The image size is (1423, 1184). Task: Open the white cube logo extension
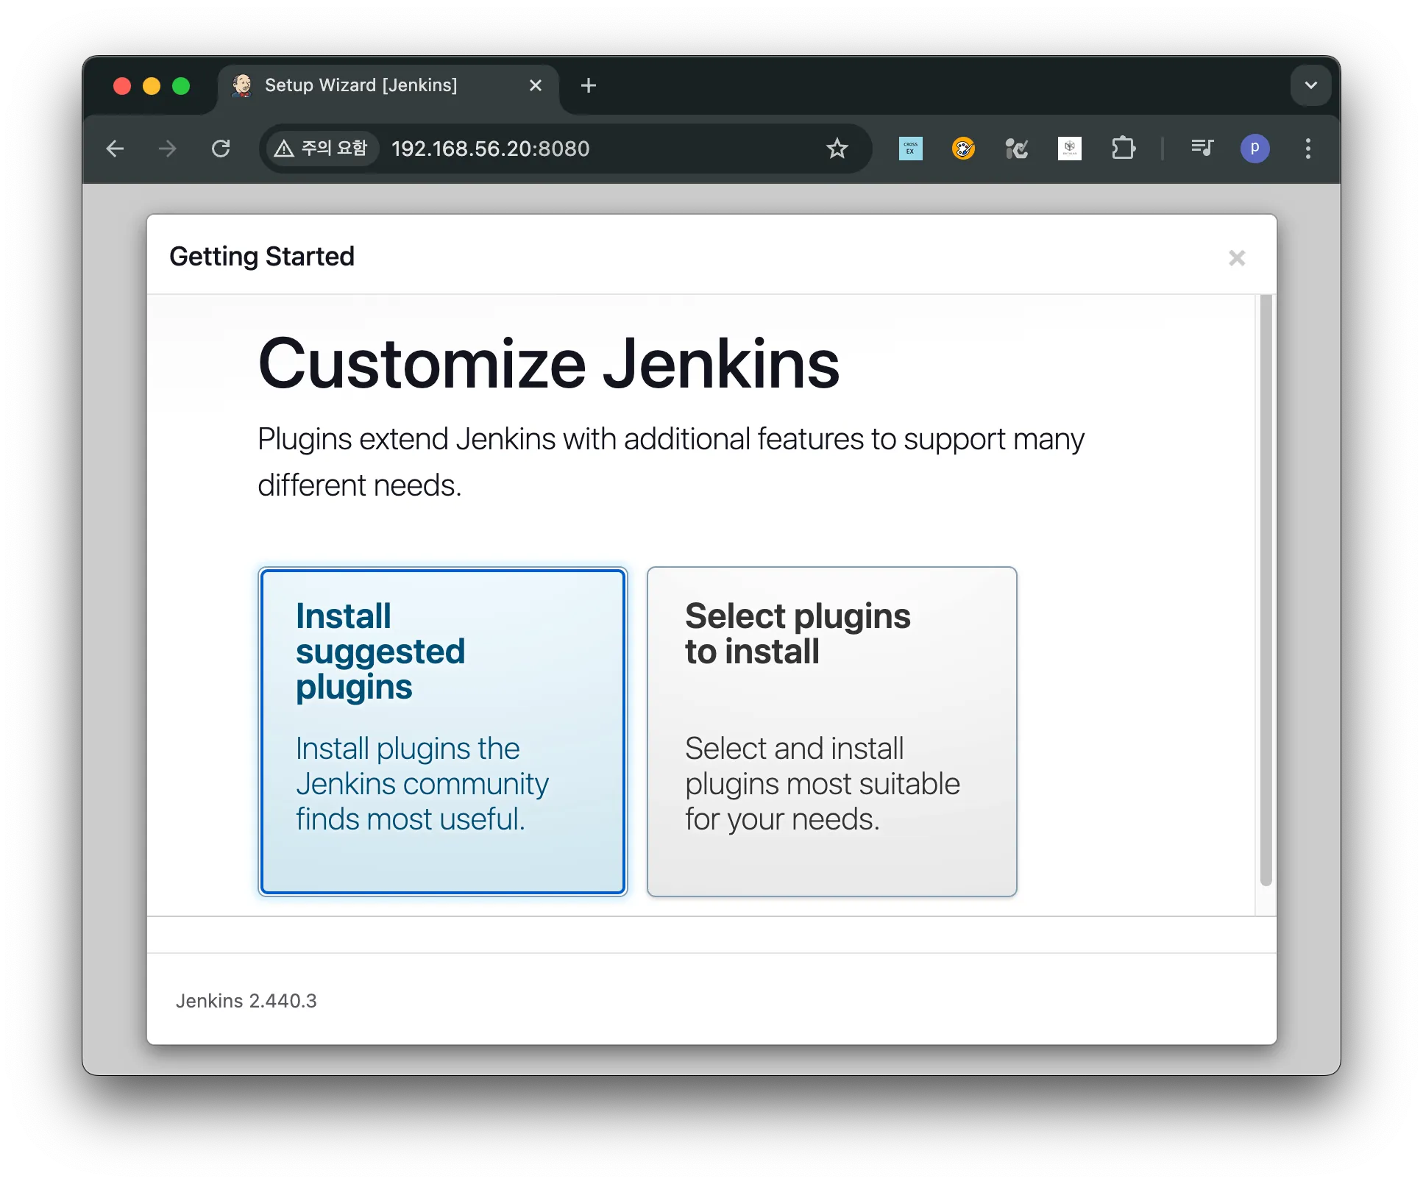pyautogui.click(x=1069, y=149)
